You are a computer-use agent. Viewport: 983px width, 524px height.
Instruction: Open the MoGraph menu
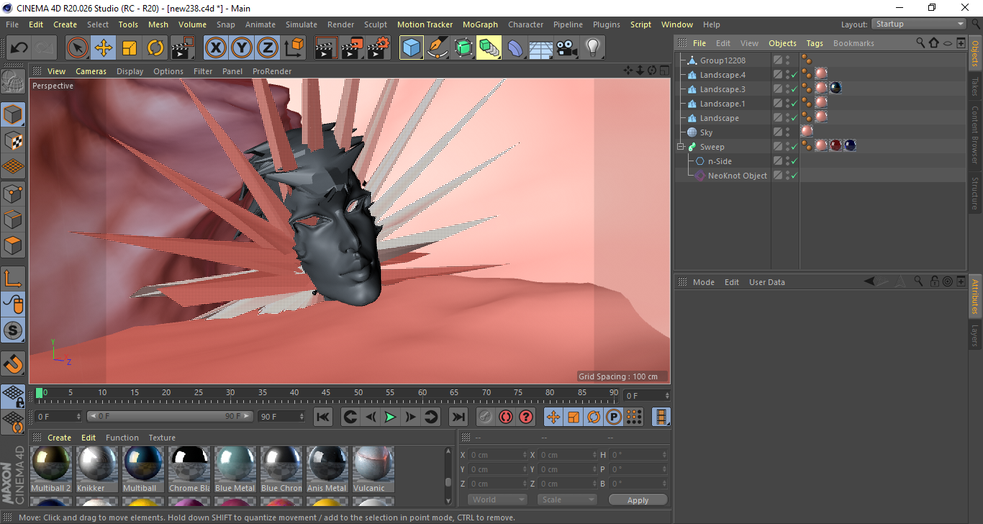coord(480,24)
